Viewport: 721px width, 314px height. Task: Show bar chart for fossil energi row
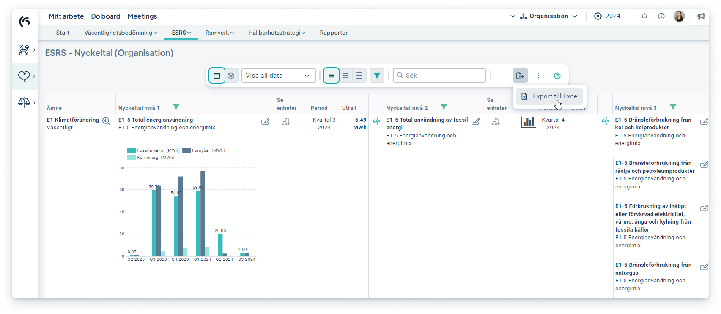tap(528, 122)
